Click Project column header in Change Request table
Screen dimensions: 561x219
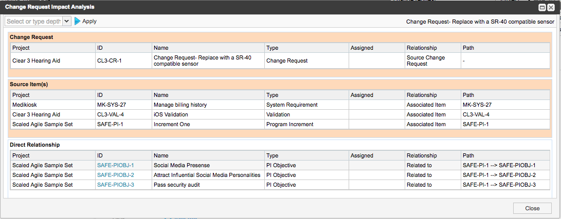21,48
